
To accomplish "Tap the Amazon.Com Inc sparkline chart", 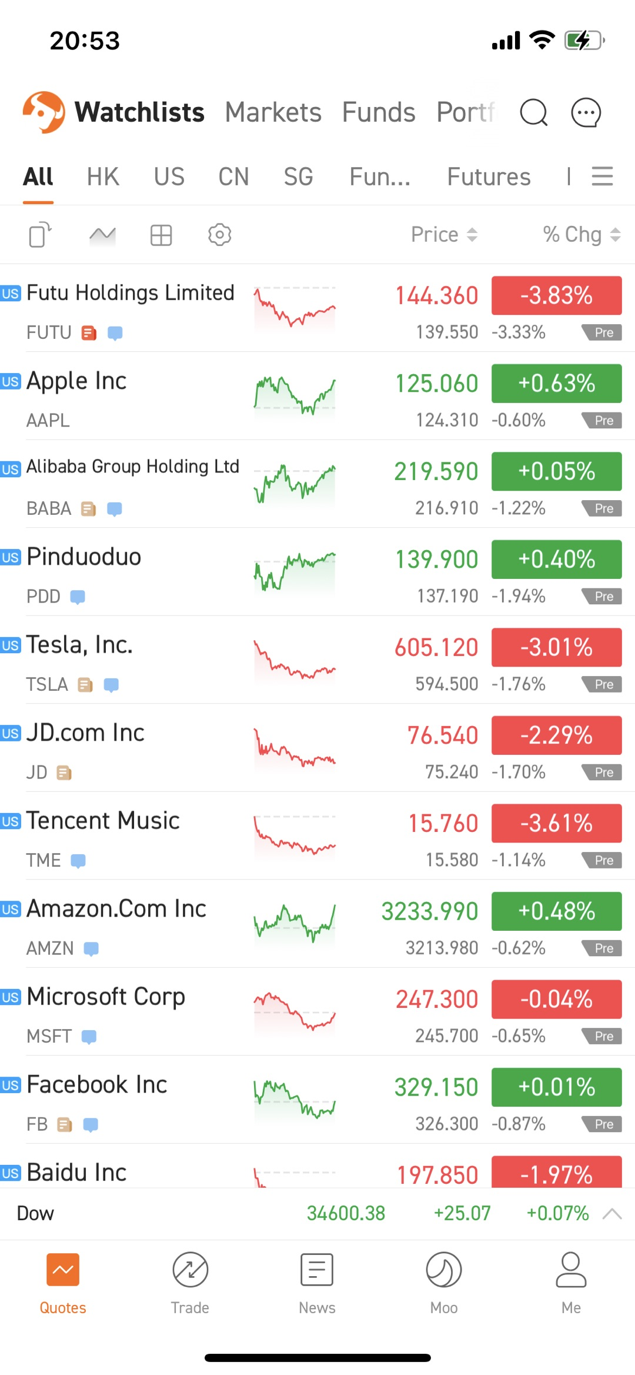I will [x=295, y=923].
